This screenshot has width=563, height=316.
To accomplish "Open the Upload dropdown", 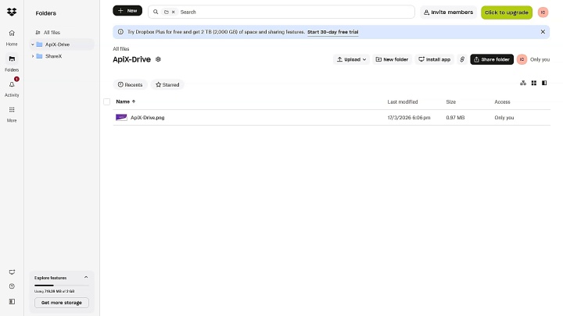I will pyautogui.click(x=352, y=59).
